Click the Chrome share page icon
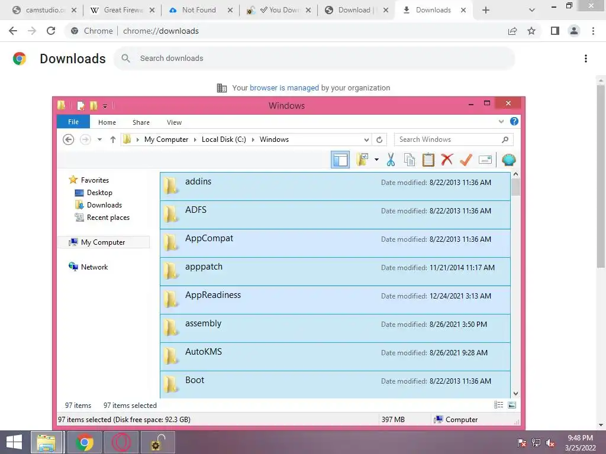The height and width of the screenshot is (454, 606). click(512, 31)
